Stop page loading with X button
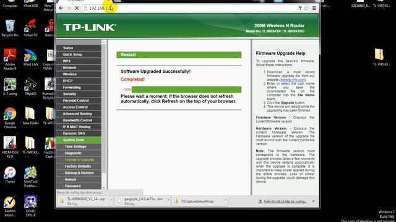Image resolution: width=396 pixels, height=222 pixels. (77, 8)
